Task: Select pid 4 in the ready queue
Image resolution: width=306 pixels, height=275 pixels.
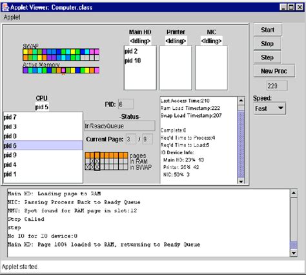Action: tap(43, 165)
